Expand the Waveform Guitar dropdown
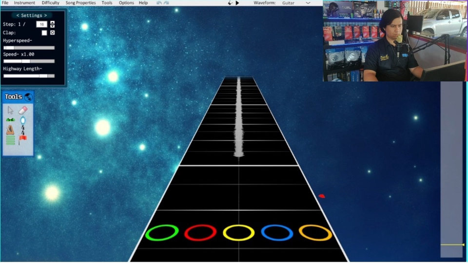The image size is (468, 263). (308, 3)
